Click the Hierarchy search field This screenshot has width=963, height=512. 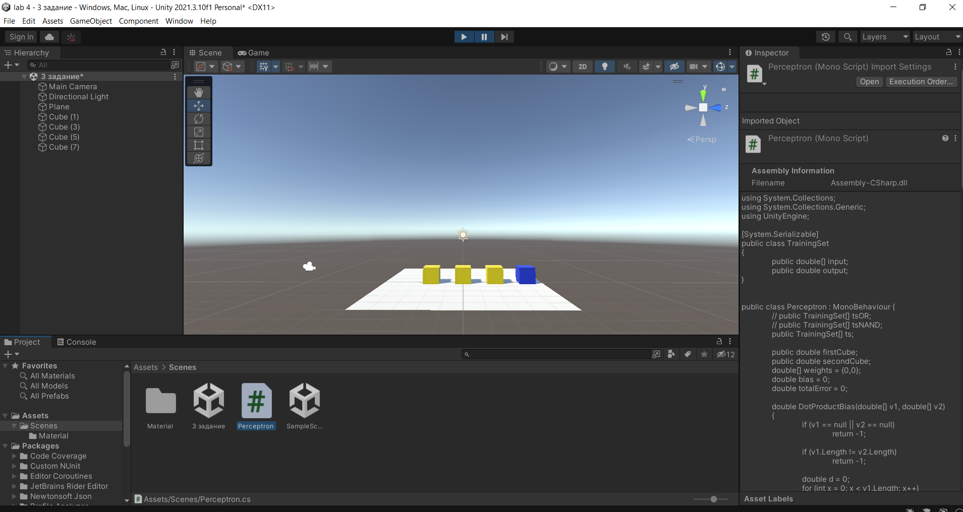99,65
